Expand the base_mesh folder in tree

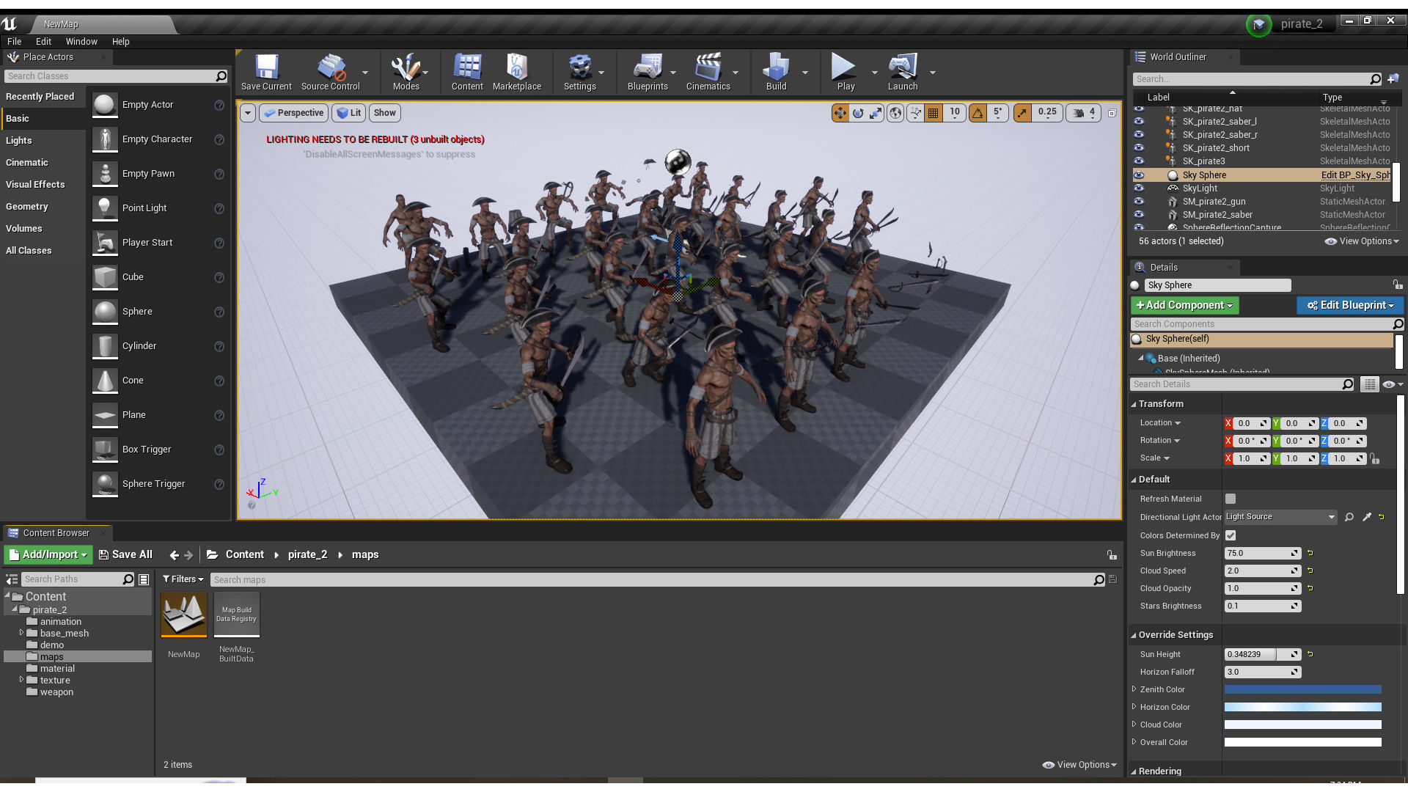tap(21, 633)
